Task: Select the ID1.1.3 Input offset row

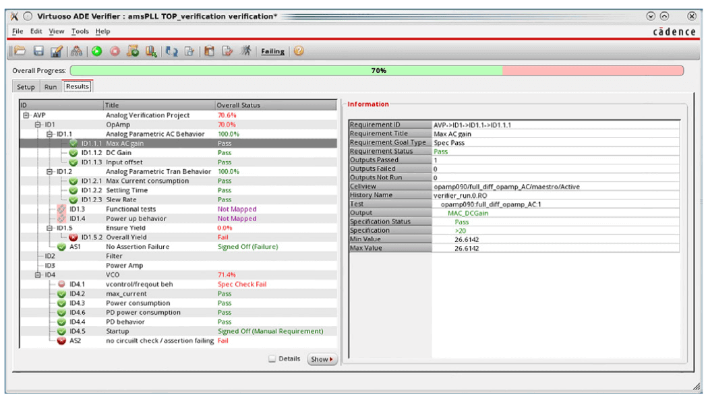Action: [179, 162]
